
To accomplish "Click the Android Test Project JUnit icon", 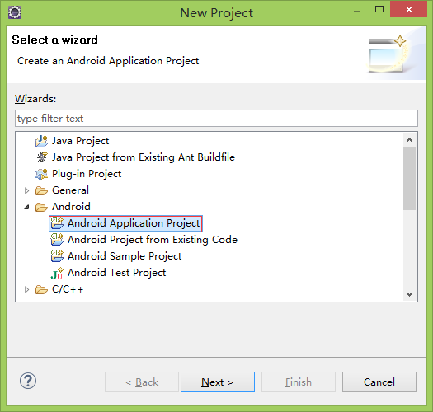I will pyautogui.click(x=57, y=273).
